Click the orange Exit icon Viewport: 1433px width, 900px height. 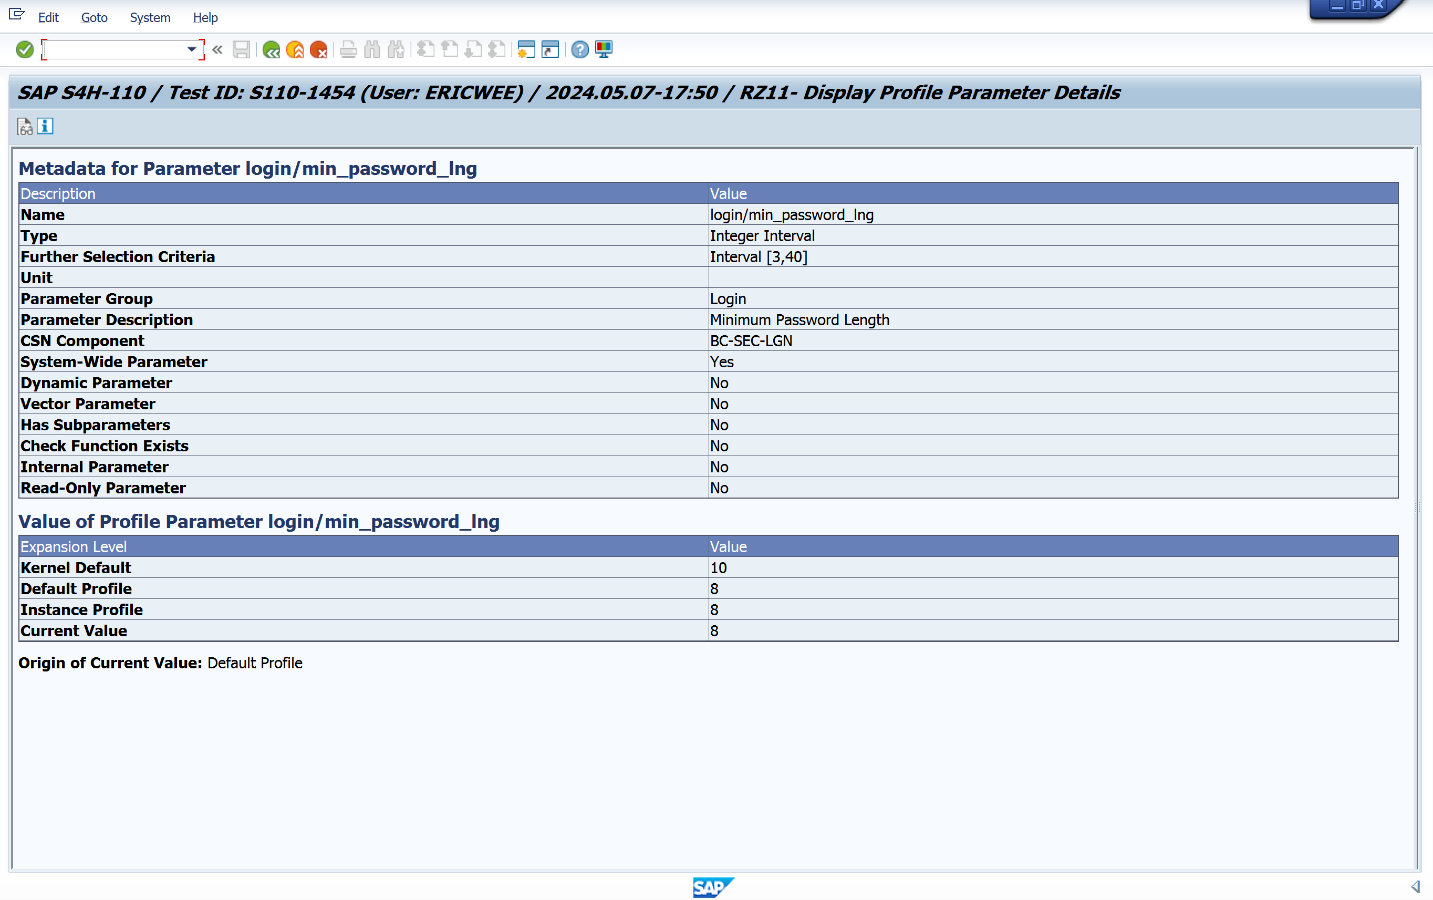click(295, 49)
